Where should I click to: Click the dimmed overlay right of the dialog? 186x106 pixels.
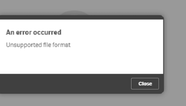coord(175,53)
